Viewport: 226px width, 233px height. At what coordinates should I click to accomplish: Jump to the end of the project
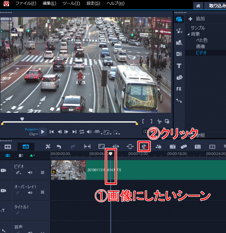74,132
